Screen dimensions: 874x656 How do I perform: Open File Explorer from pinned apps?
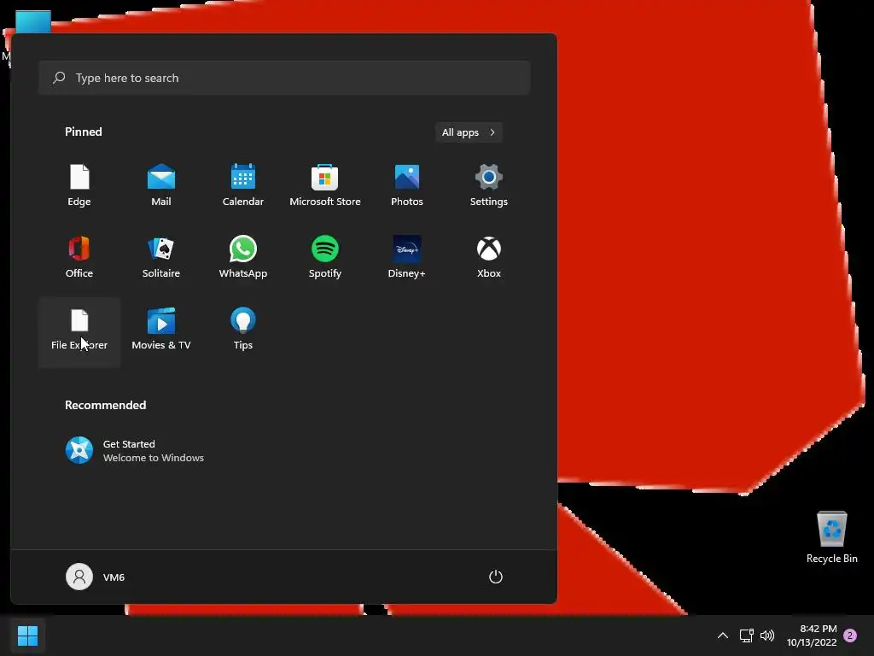tap(79, 332)
